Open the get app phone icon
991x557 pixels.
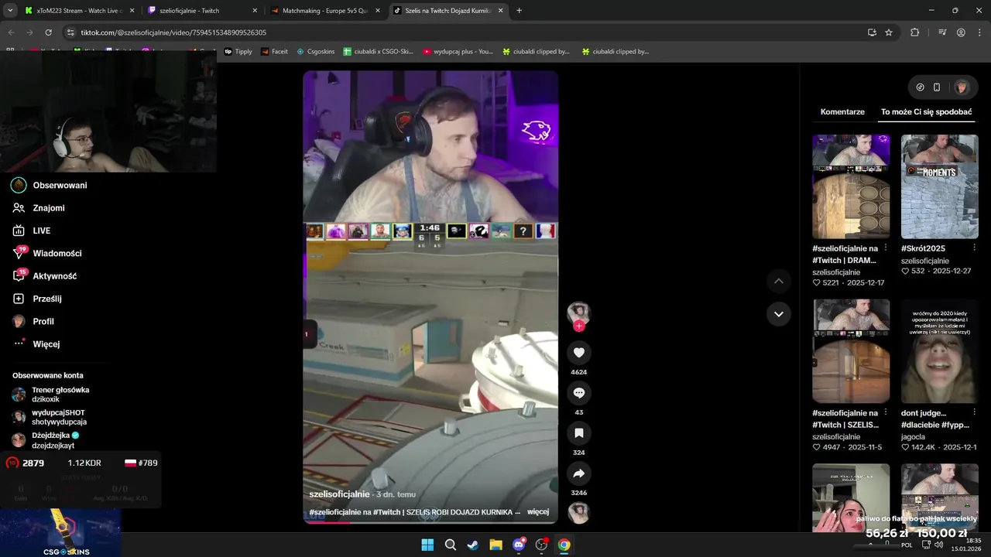coord(937,87)
